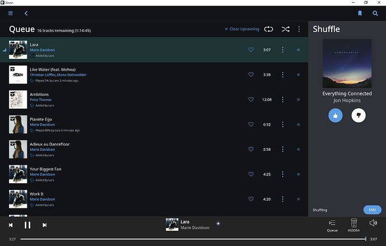The image size is (386, 246).
Task: Click the Roon title bar icon
Action: pos(2,2)
